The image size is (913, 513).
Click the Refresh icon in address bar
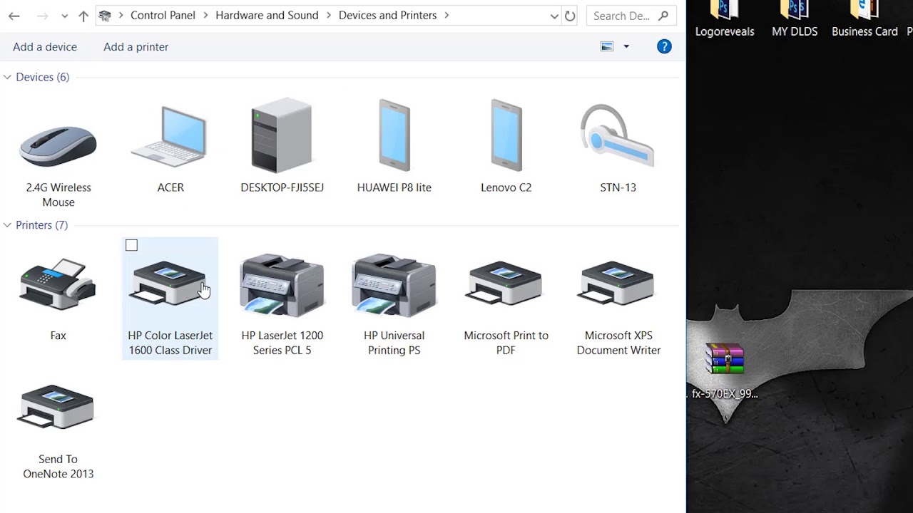tap(570, 16)
